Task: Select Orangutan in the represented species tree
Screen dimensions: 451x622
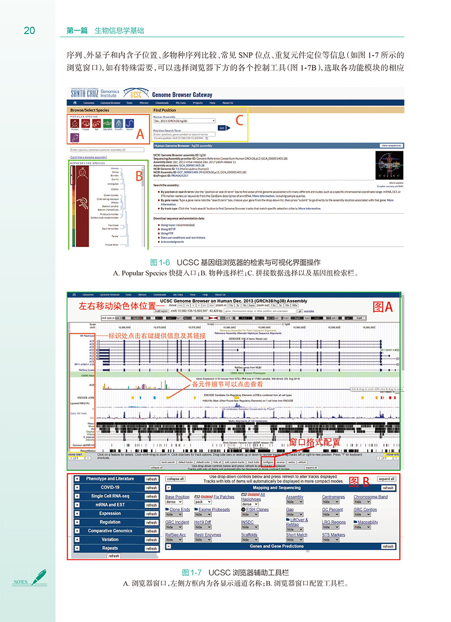Action: (x=112, y=183)
